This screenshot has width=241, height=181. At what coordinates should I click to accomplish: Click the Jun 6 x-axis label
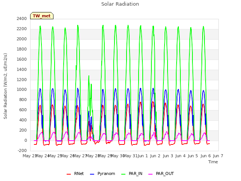206,156
